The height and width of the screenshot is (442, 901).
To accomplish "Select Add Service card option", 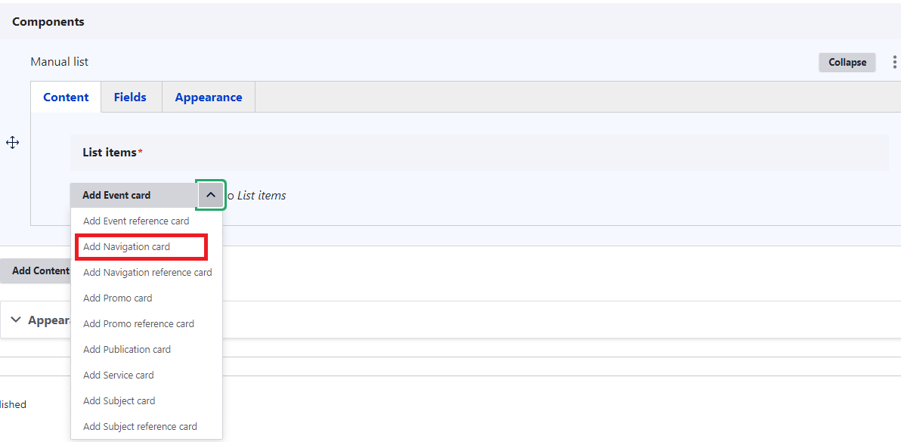I will [119, 376].
